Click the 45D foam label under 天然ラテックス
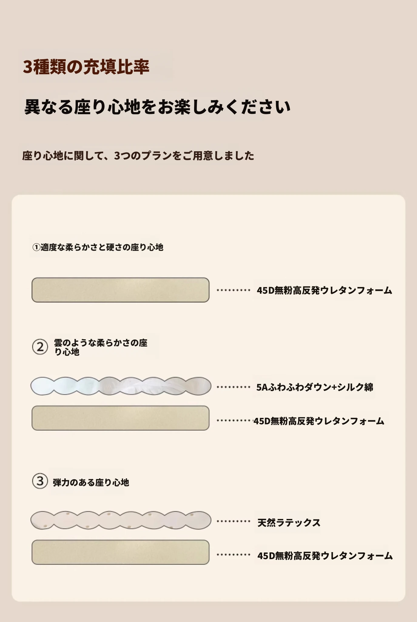Image resolution: width=417 pixels, height=622 pixels. [x=325, y=556]
